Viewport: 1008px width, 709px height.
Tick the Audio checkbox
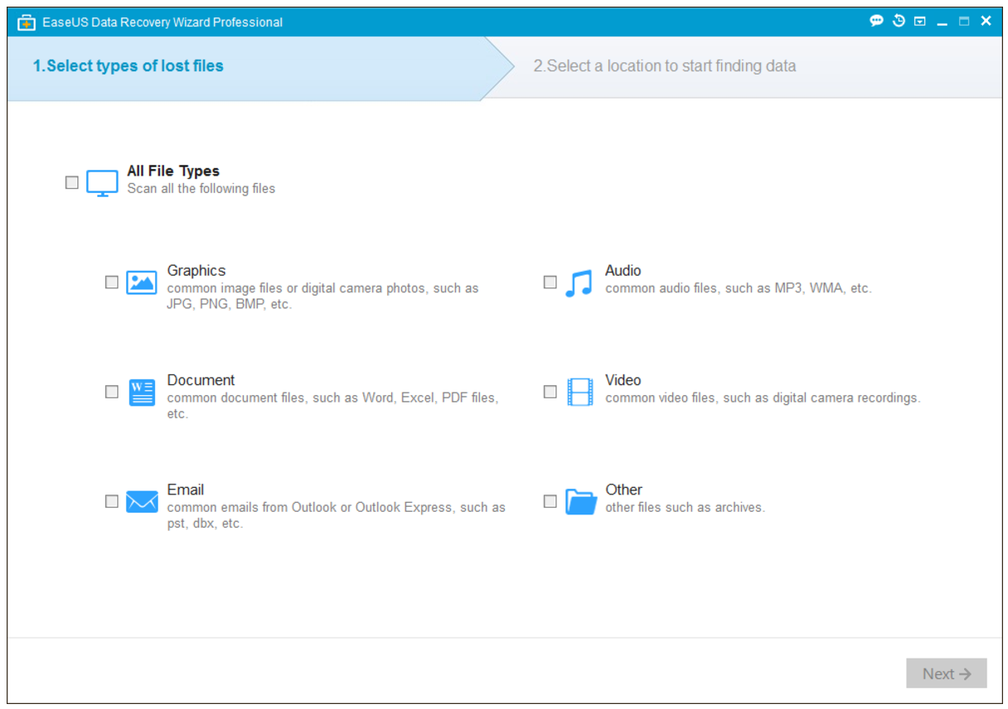point(550,282)
